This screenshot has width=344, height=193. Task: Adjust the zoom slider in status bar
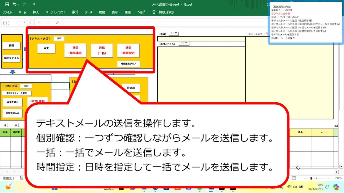pos(311,178)
